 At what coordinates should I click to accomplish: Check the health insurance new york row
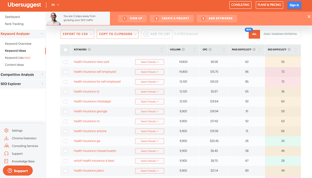pyautogui.click(x=66, y=62)
